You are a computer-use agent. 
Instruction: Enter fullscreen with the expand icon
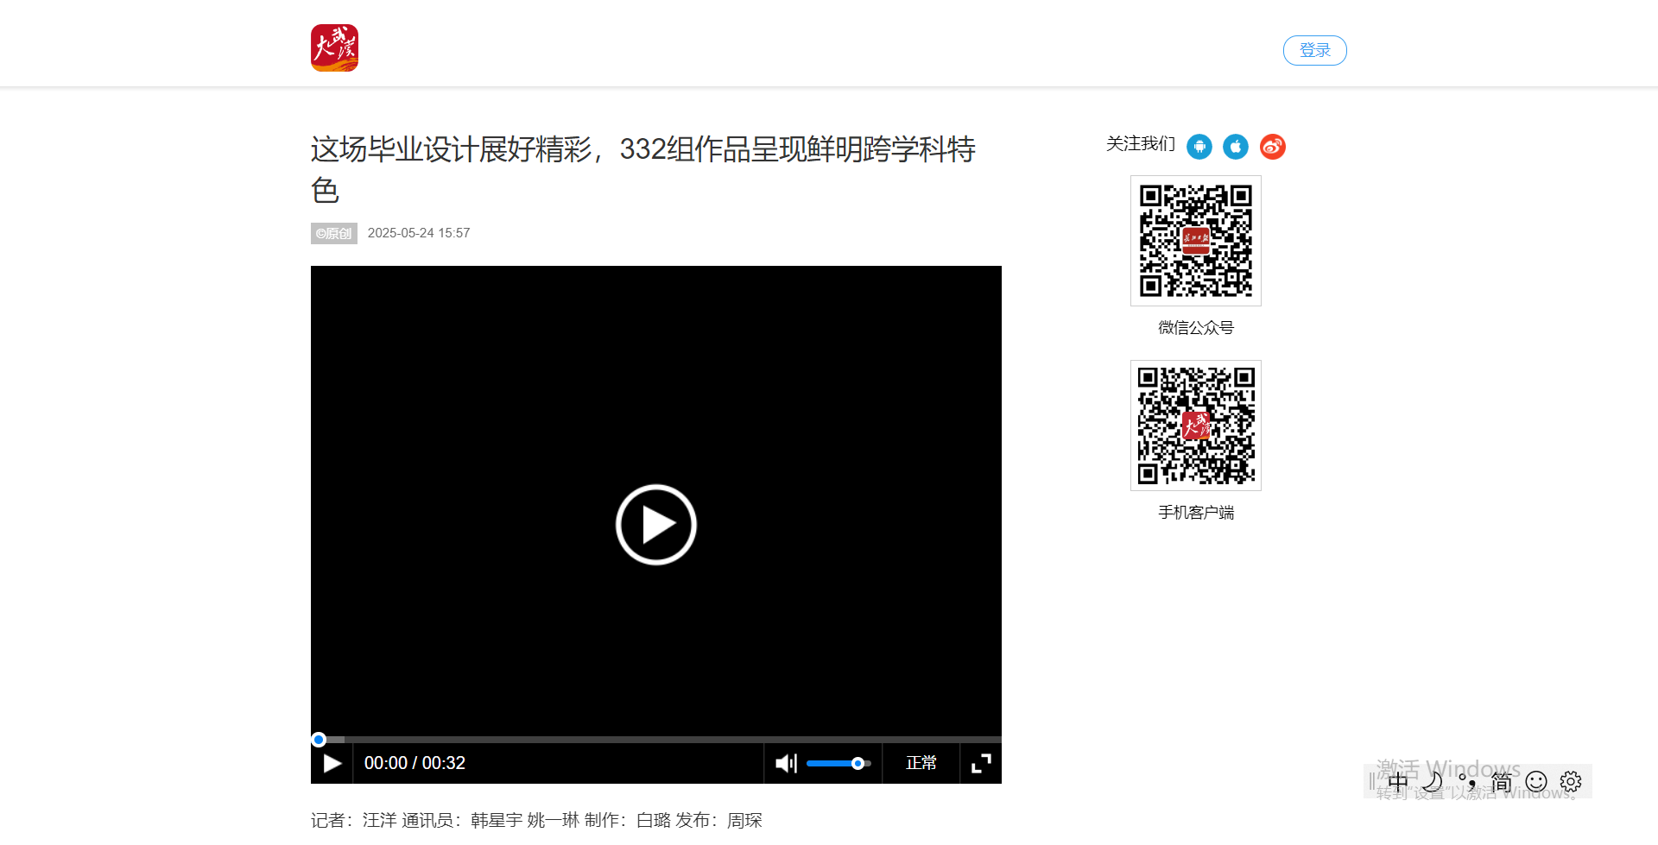981,763
